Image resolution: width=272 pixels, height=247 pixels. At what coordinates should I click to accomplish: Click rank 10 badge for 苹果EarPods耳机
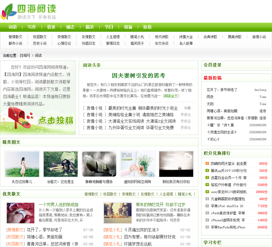click(207, 227)
